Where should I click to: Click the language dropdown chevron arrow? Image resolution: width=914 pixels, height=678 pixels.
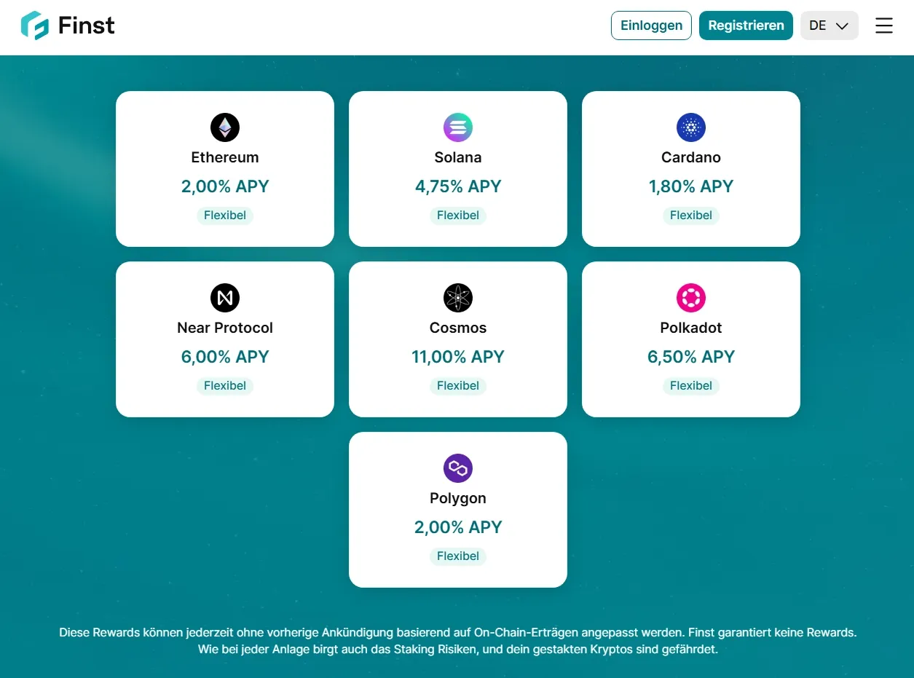842,25
